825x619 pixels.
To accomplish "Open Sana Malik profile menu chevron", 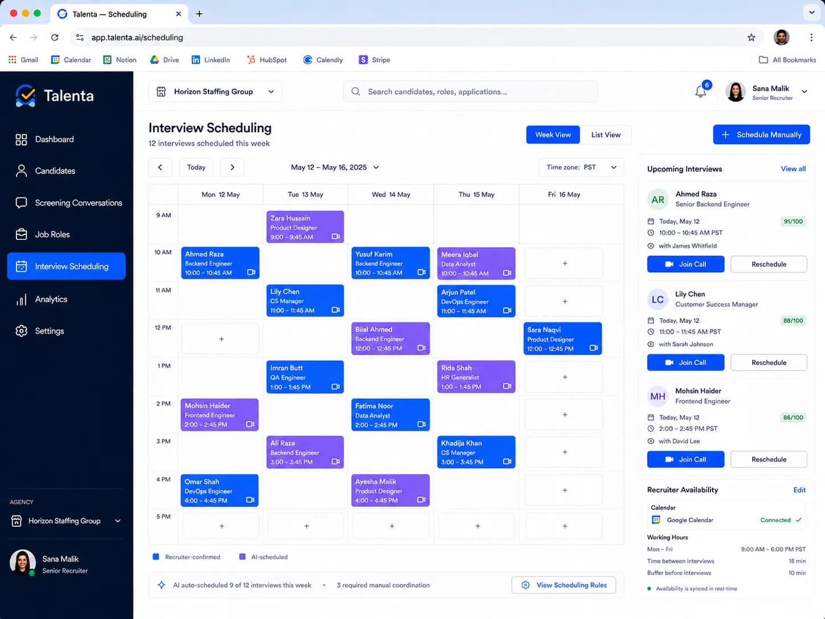I will pos(804,91).
